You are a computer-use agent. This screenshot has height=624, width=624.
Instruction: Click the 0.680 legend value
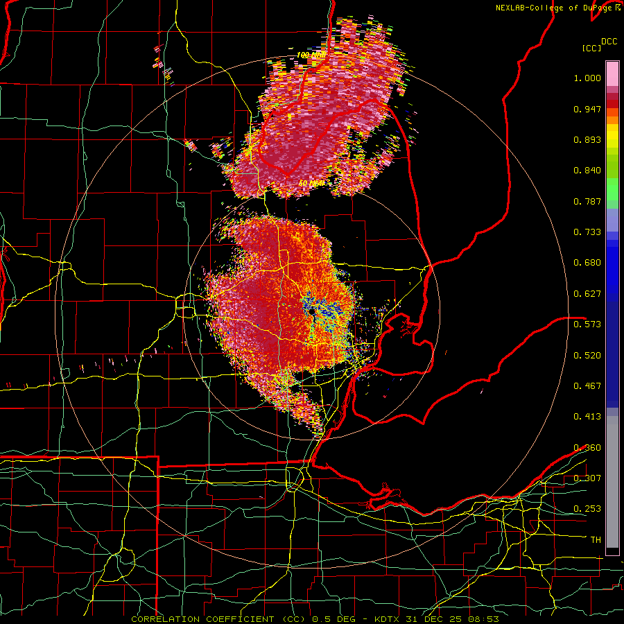click(x=587, y=263)
